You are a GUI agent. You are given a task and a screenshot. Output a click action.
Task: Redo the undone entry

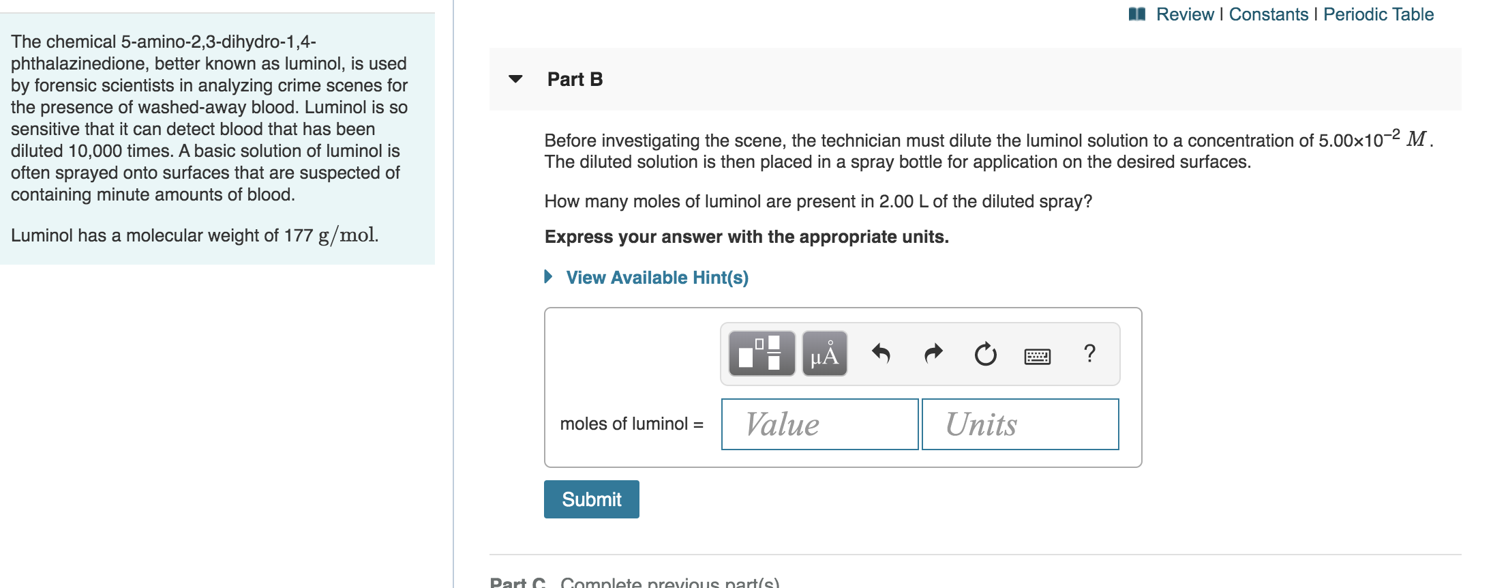click(x=933, y=353)
